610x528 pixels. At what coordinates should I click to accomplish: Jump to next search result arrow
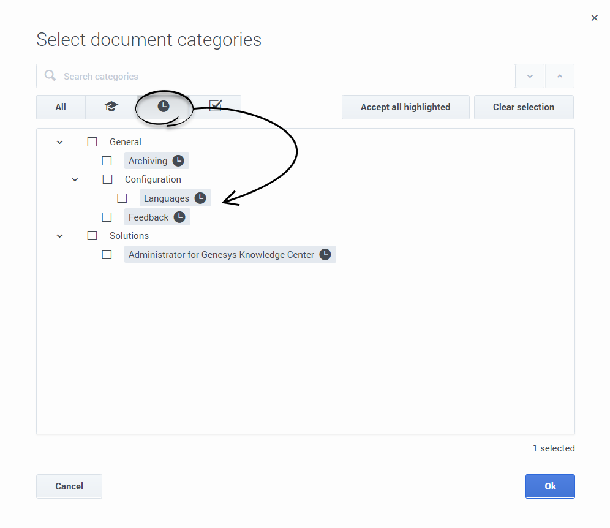point(530,76)
